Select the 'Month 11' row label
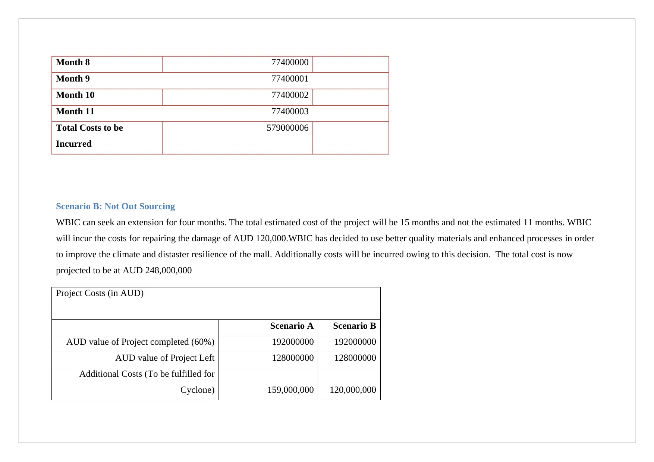The height and width of the screenshot is (462, 654). [x=75, y=112]
